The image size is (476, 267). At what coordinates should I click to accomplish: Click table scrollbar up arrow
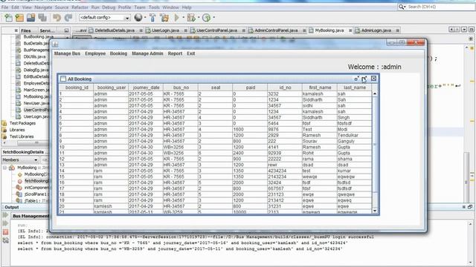(x=375, y=94)
